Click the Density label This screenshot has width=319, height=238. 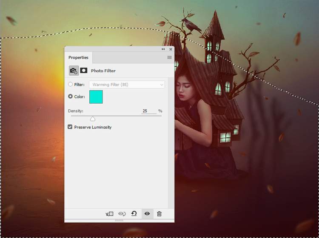75,111
